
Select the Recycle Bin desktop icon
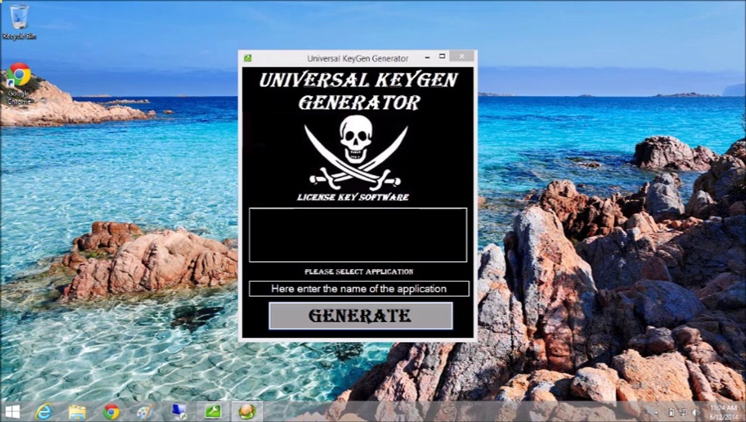click(19, 22)
